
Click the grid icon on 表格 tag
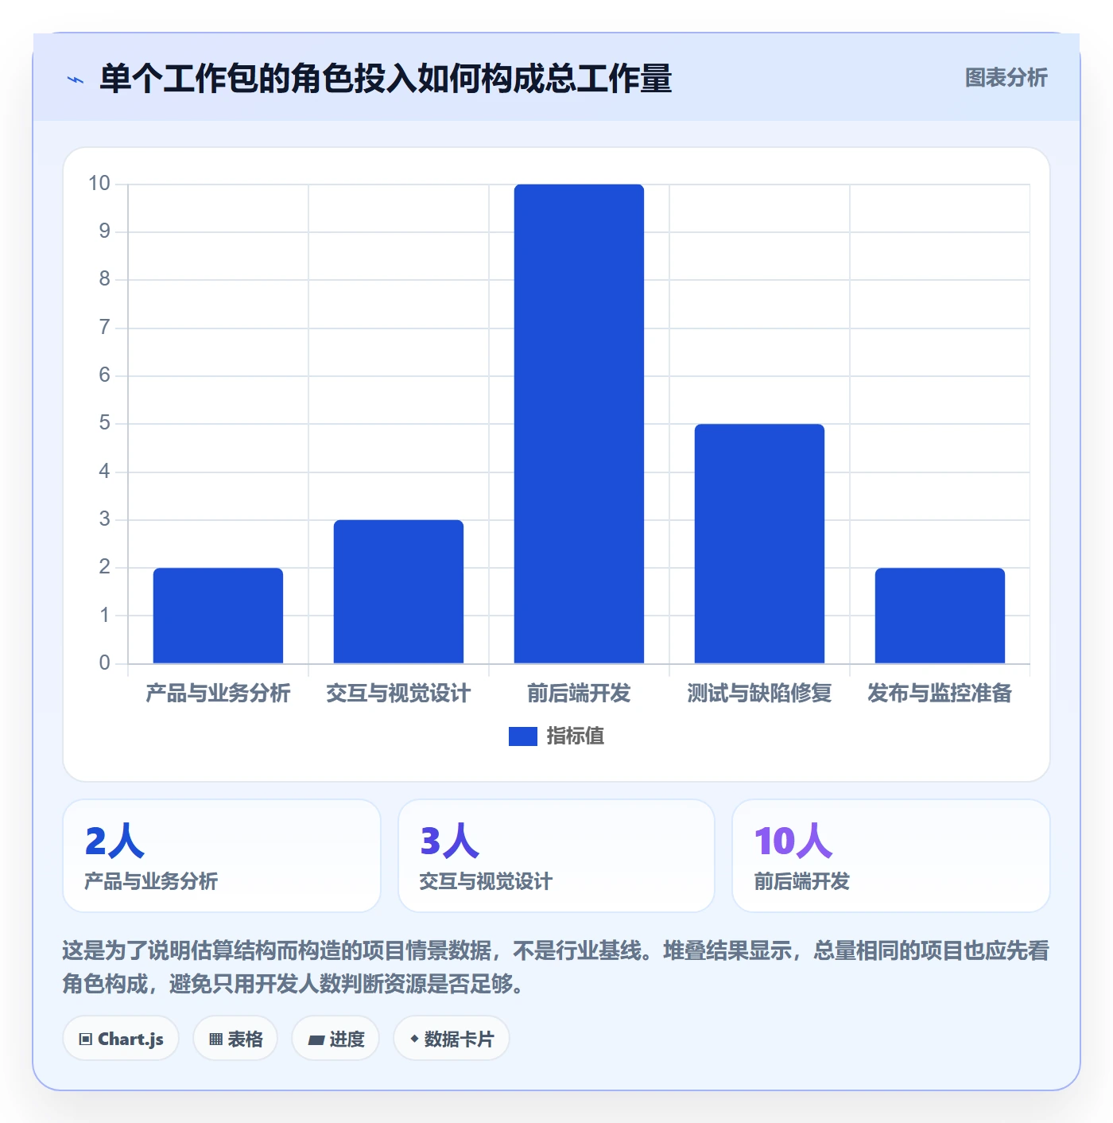(x=215, y=1039)
